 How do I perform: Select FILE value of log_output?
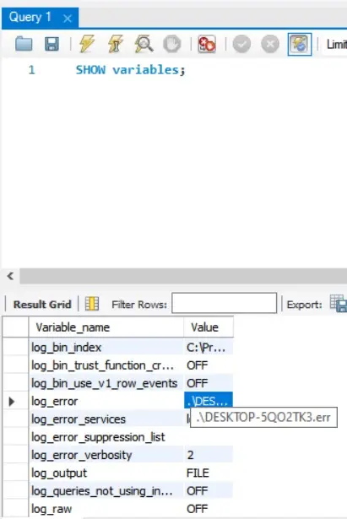pyautogui.click(x=209, y=473)
